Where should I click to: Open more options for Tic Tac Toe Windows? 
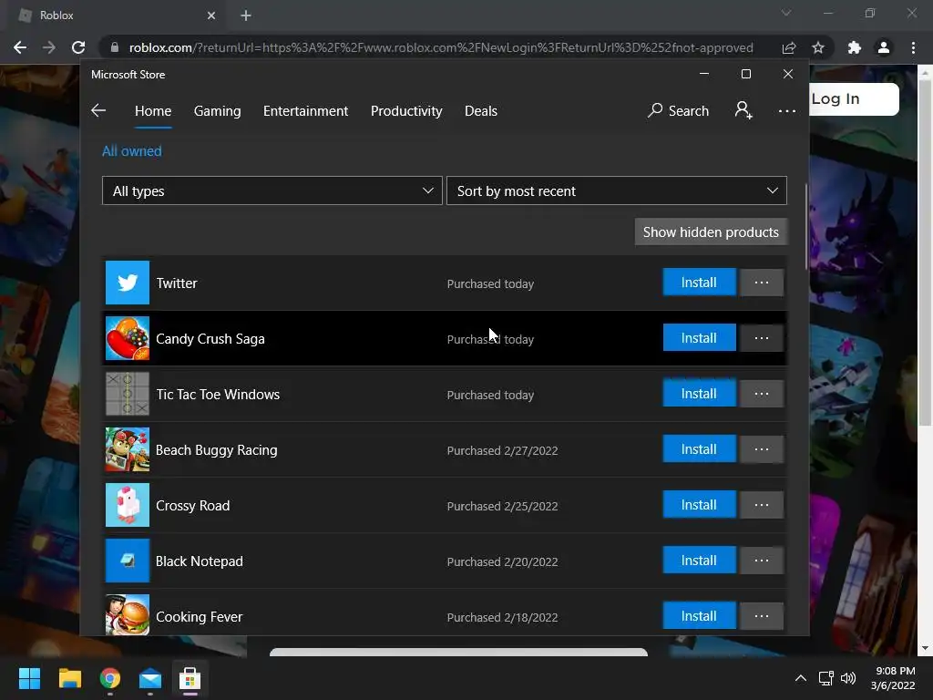coord(762,394)
